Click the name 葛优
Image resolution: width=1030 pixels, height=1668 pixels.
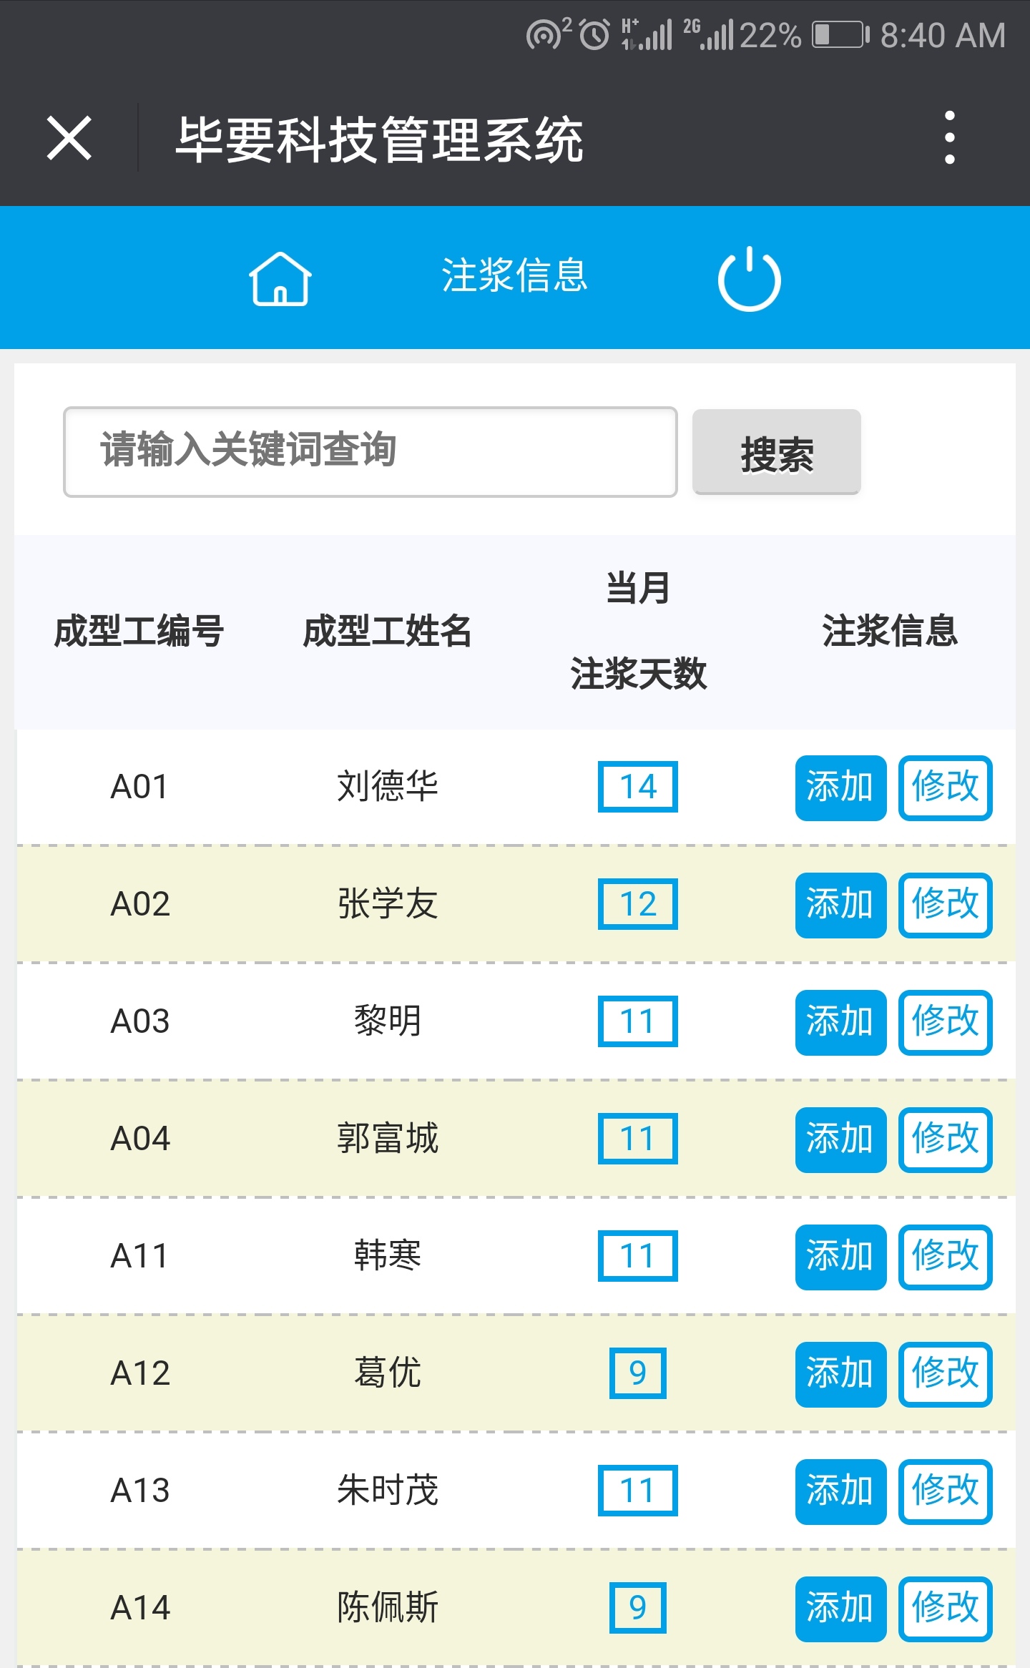click(x=387, y=1373)
